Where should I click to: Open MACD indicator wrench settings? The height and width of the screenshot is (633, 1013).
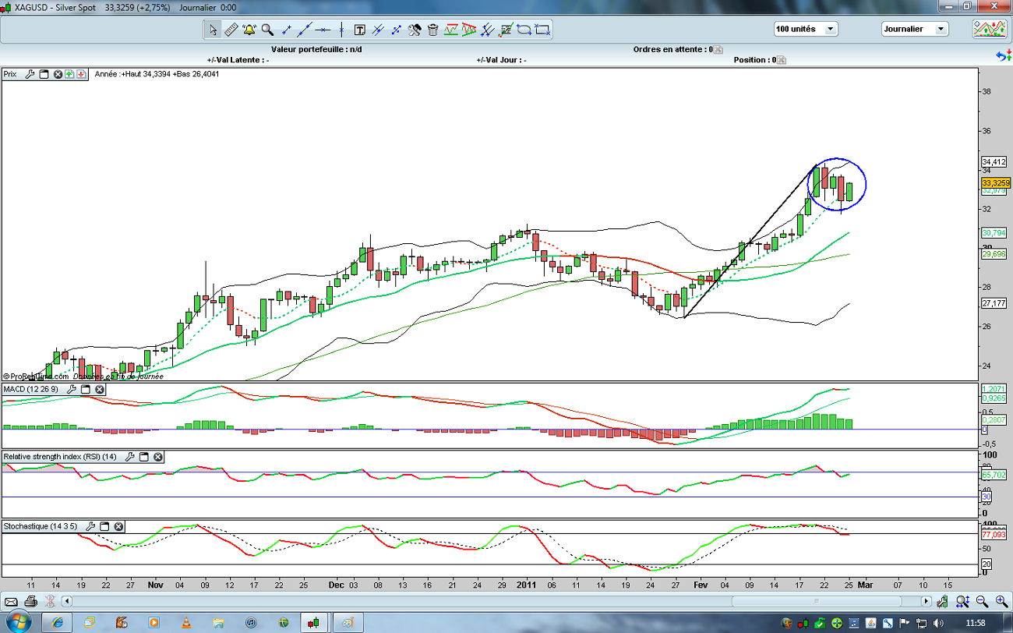[x=72, y=388]
